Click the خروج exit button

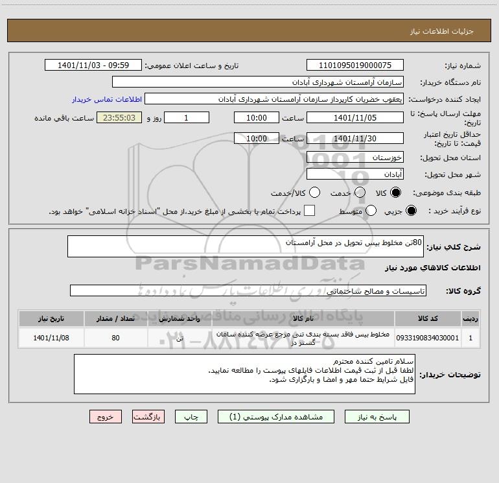point(106,417)
